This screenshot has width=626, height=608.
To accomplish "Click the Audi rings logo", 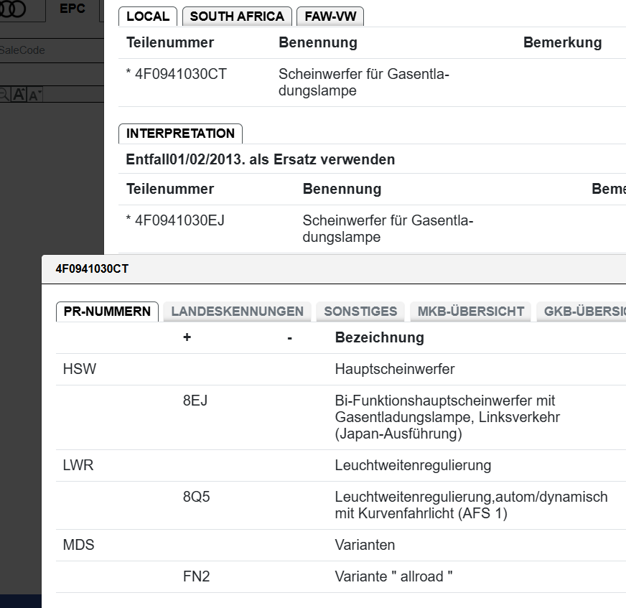I will point(12,9).
